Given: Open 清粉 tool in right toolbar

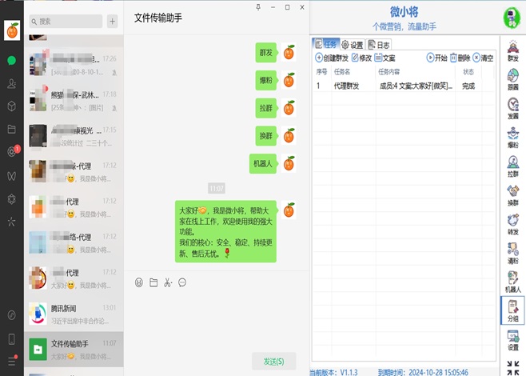Looking at the screenshot, I should point(513,253).
